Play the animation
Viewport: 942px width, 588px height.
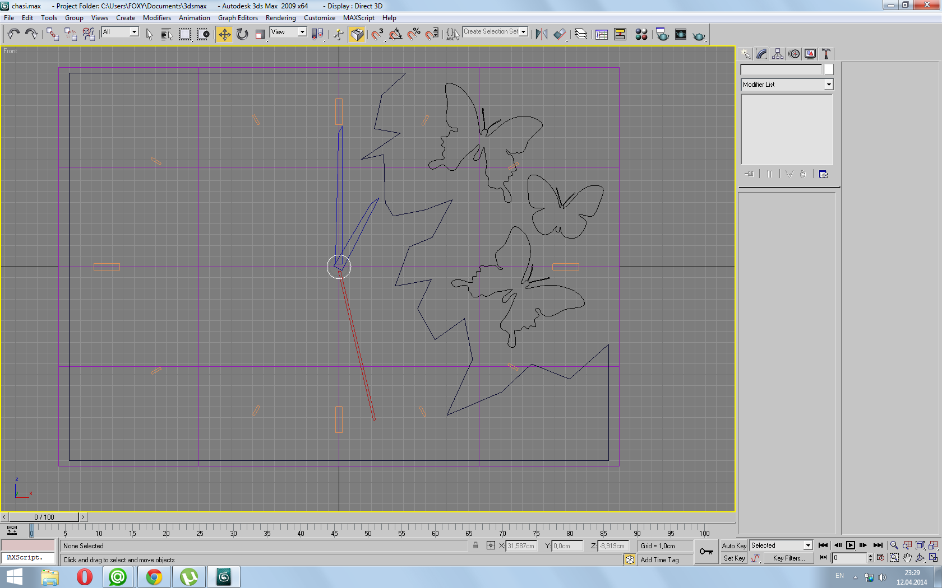point(851,545)
